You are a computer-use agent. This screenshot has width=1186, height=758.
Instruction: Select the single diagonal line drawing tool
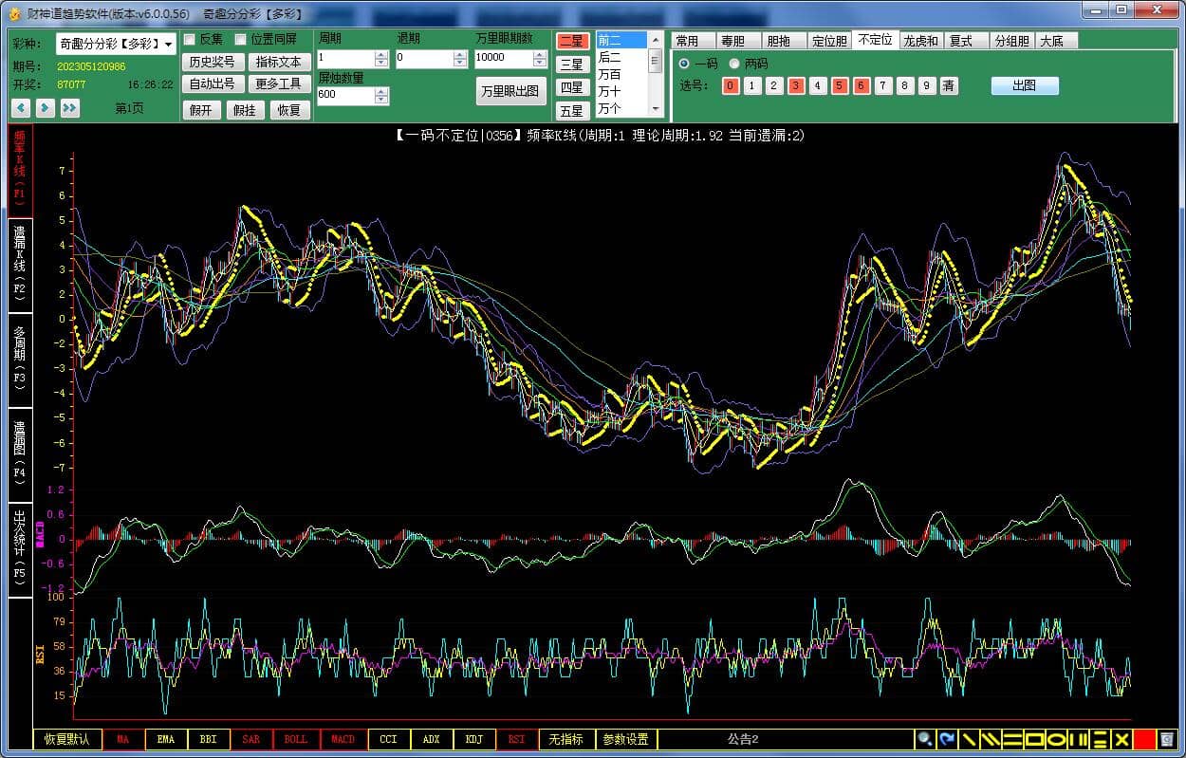coord(969,739)
